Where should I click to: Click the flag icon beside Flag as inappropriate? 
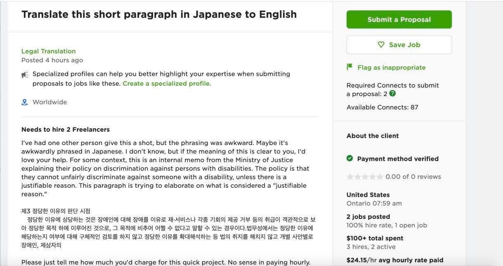pos(349,67)
